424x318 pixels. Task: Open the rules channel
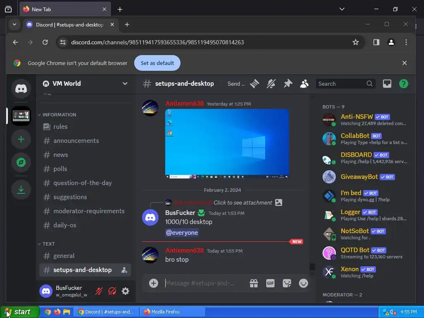tap(85, 127)
